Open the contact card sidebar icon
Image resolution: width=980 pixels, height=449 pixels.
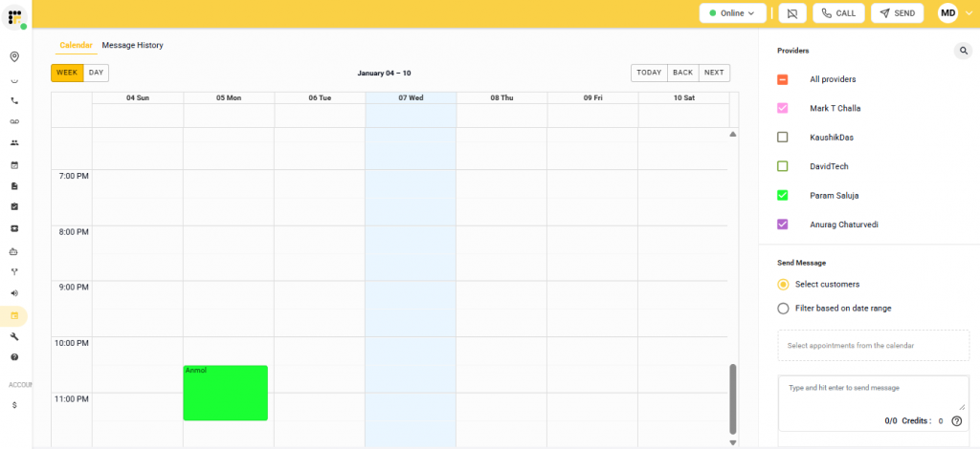coord(14,228)
